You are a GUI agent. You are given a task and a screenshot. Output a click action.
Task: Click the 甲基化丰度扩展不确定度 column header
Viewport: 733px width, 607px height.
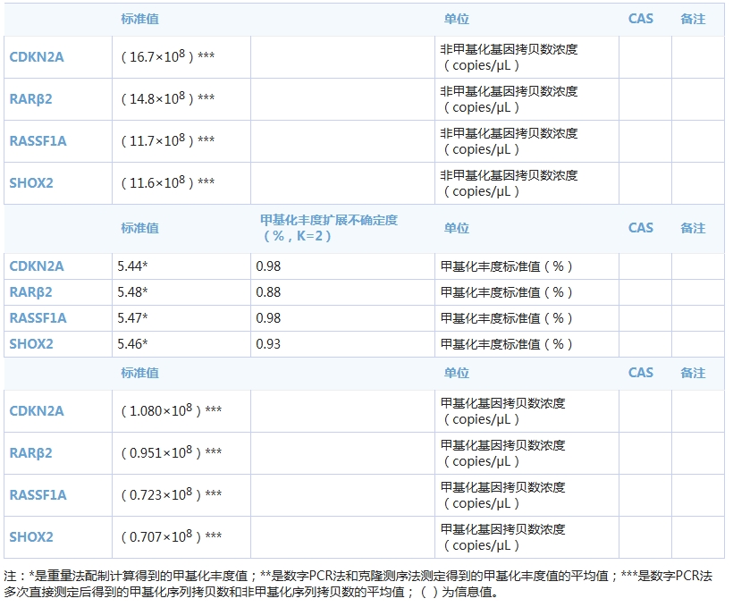tap(329, 228)
